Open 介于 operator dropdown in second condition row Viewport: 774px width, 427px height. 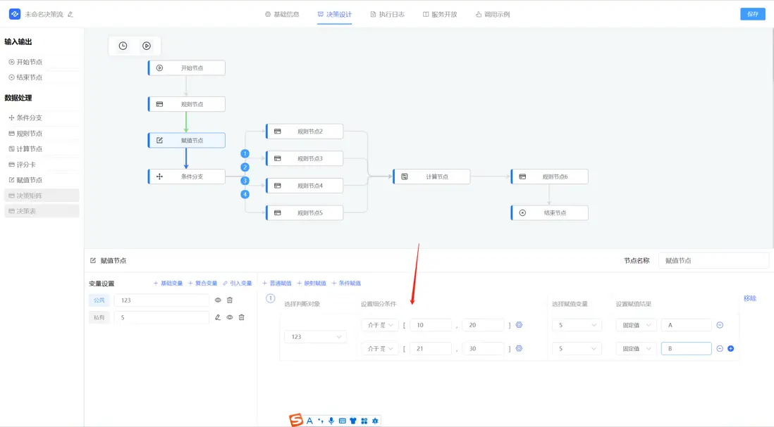[x=379, y=349]
